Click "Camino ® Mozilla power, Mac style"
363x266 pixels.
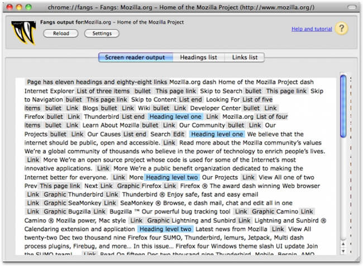pyautogui.click(x=75, y=220)
